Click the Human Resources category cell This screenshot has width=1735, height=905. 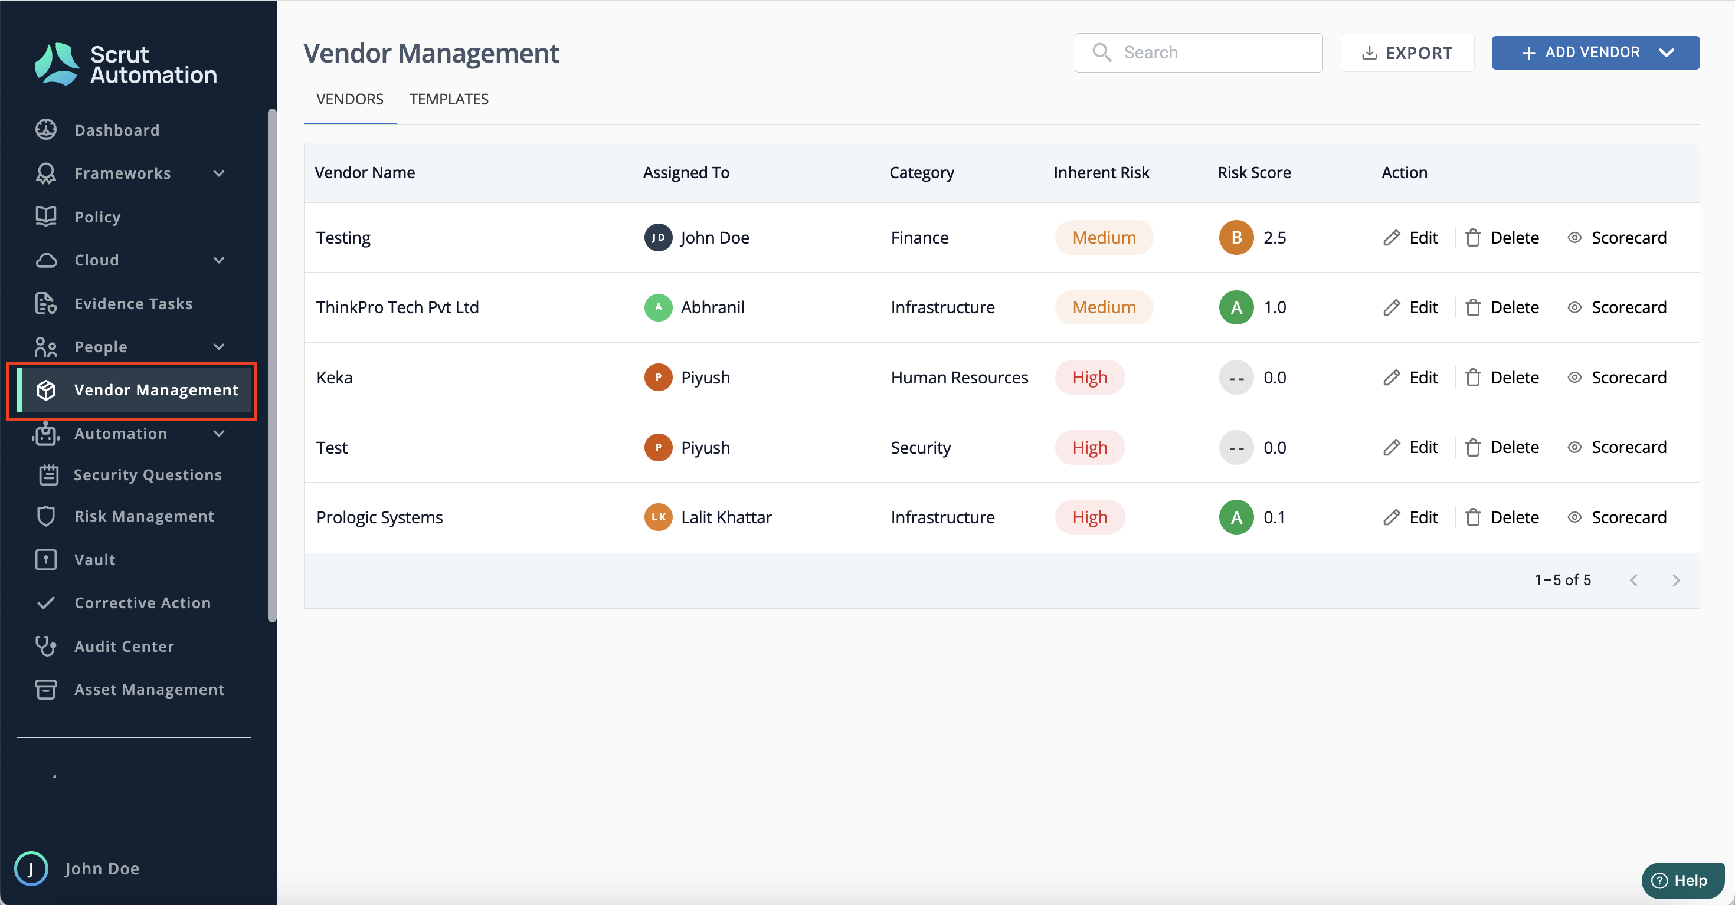959,378
